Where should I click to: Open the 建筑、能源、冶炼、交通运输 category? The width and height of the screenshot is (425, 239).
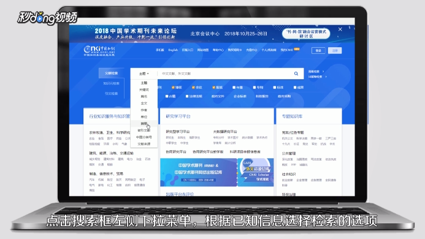111,153
